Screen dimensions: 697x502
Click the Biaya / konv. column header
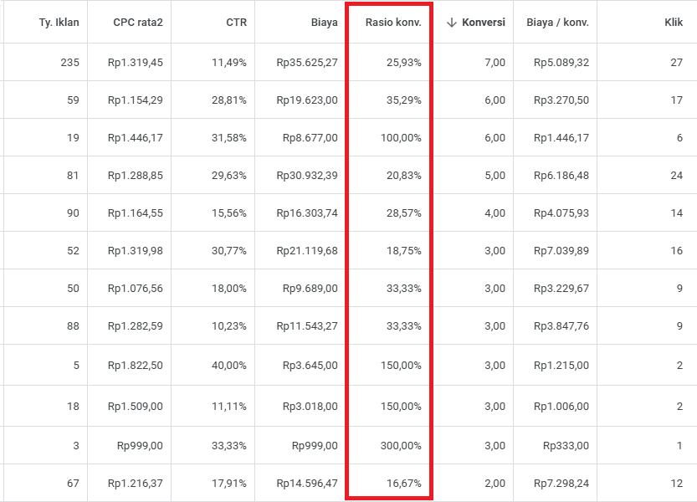click(557, 23)
